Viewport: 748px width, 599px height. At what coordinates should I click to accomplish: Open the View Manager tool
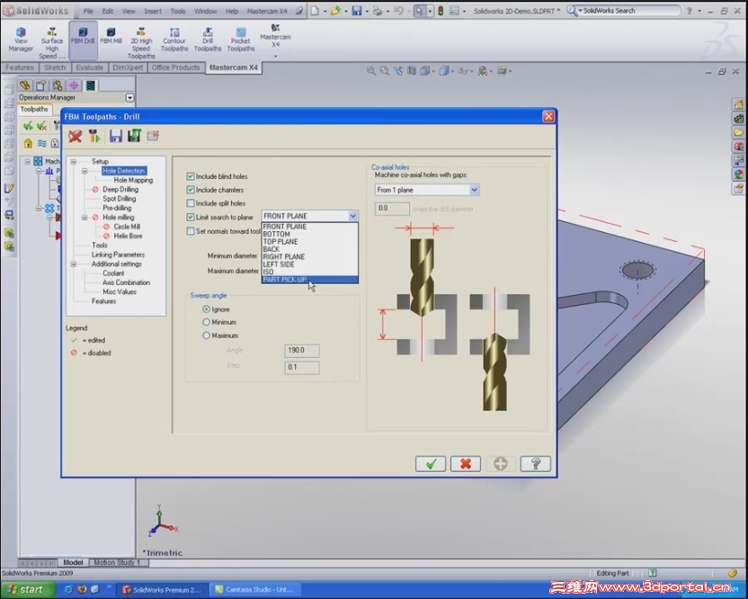point(21,40)
